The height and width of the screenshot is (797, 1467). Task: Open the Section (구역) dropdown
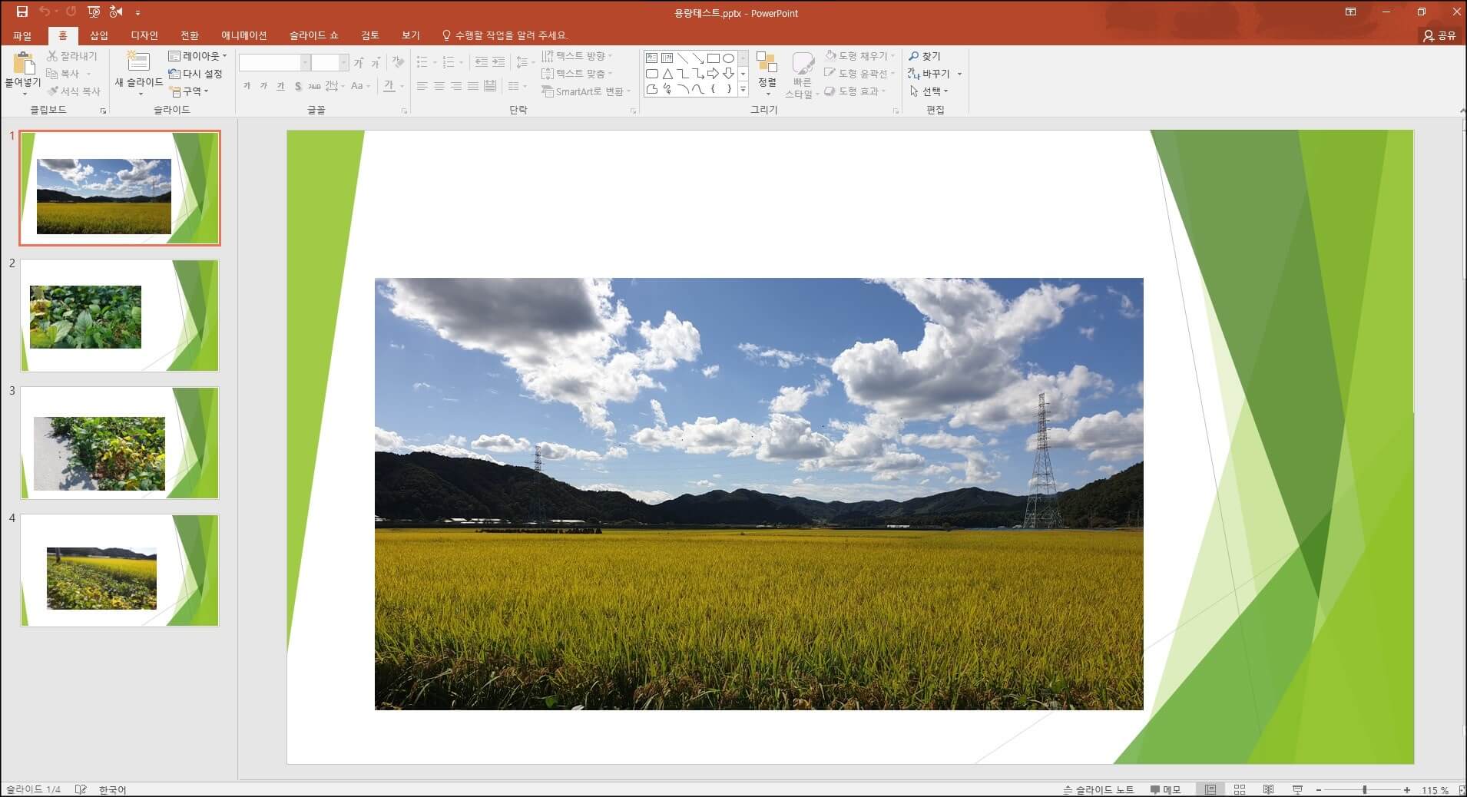[189, 91]
